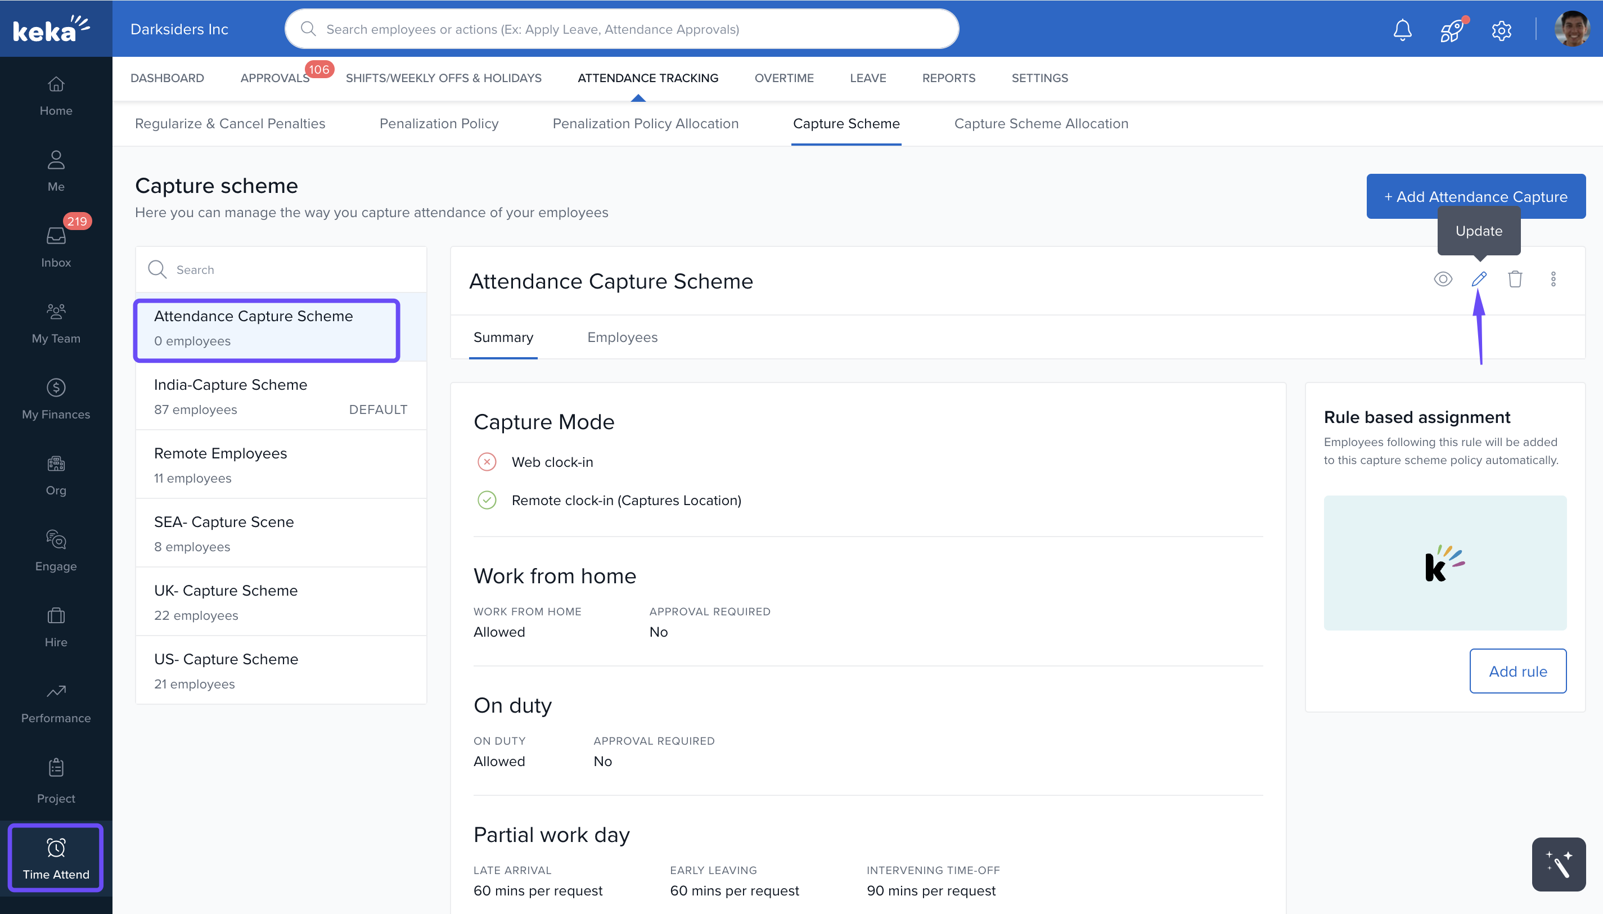Click the Remote clock-in check indicator
The height and width of the screenshot is (914, 1603).
[487, 501]
